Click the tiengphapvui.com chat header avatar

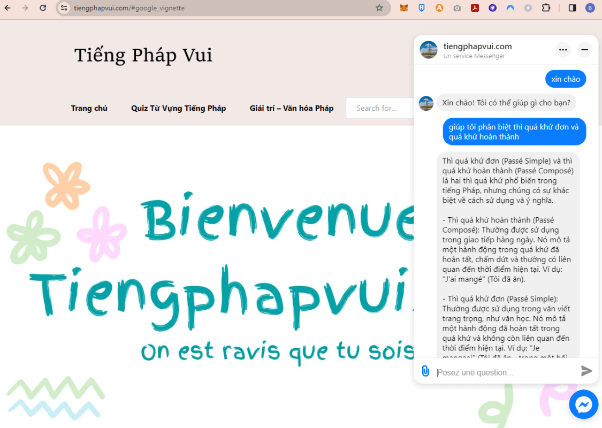429,50
